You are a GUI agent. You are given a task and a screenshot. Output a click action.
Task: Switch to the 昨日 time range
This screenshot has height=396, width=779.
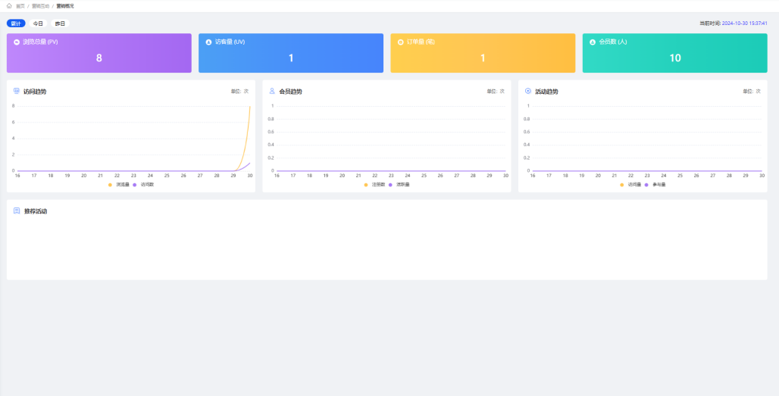[60, 23]
